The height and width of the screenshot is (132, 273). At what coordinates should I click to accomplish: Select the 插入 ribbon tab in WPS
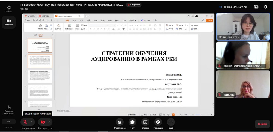click(74, 20)
